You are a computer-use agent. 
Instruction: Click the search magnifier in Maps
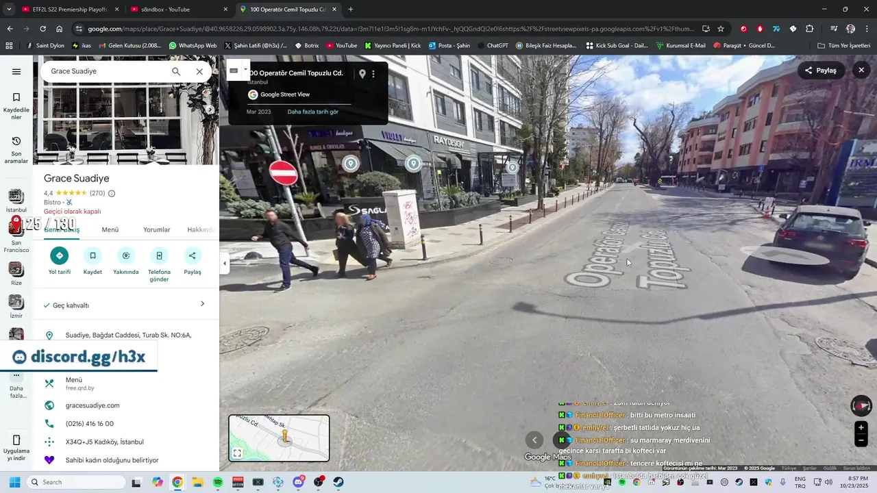click(x=176, y=71)
